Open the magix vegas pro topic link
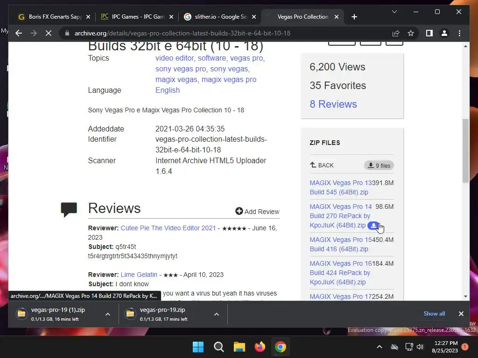This screenshot has height=358, width=478. [x=229, y=79]
